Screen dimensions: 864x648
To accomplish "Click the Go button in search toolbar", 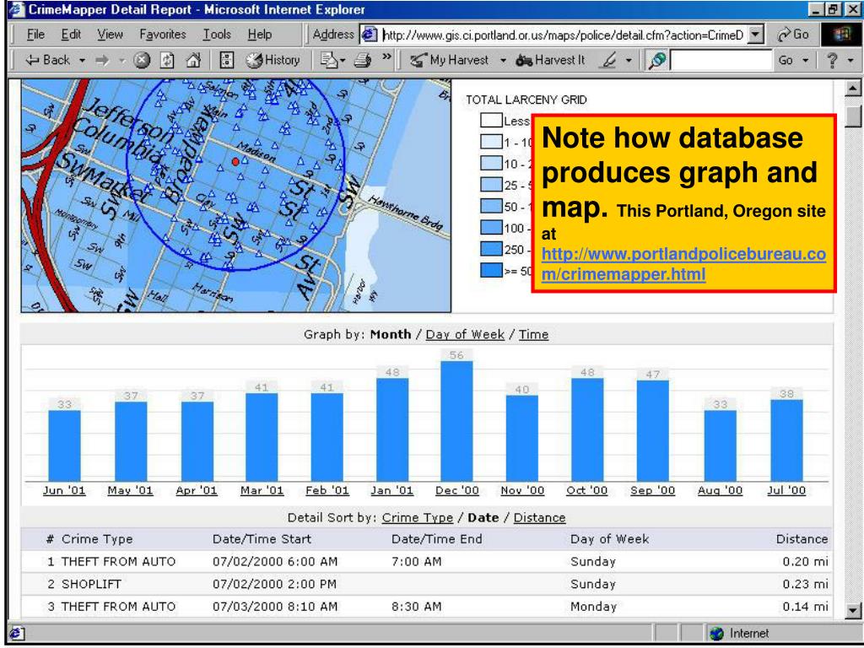I will pos(786,60).
